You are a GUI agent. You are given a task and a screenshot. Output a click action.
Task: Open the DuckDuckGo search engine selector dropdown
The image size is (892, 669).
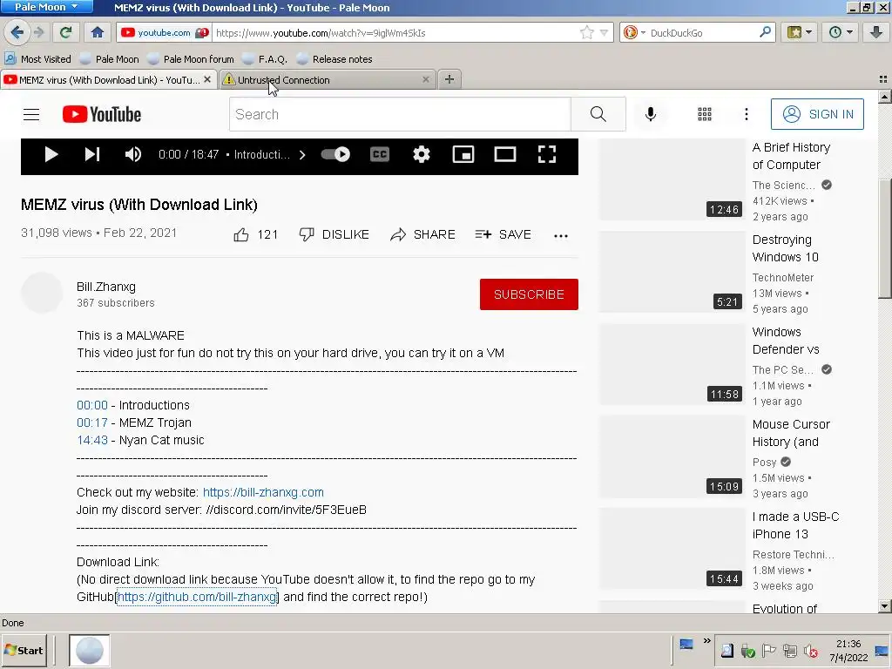pos(634,32)
